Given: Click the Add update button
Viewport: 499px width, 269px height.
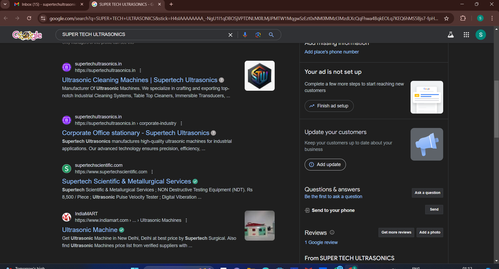Looking at the screenshot, I should click(325, 164).
